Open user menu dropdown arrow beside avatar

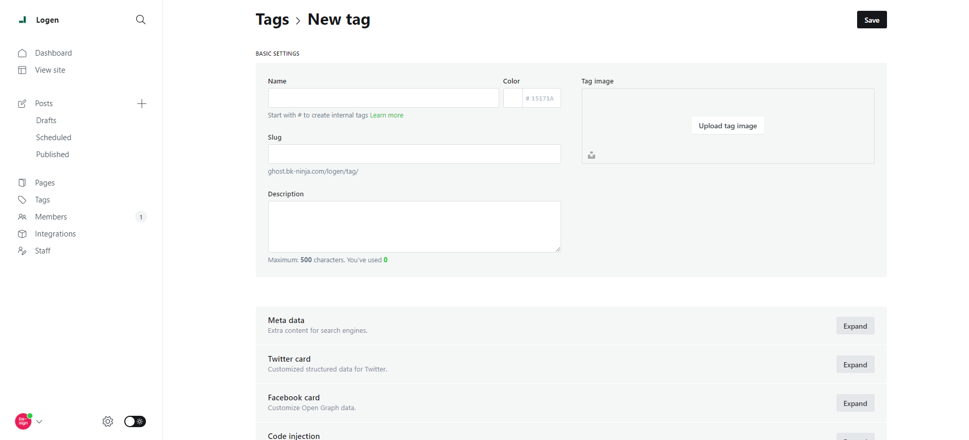40,421
